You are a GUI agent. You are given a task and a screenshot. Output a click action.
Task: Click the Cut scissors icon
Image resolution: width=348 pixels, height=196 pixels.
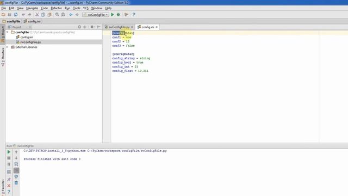tap(37, 15)
